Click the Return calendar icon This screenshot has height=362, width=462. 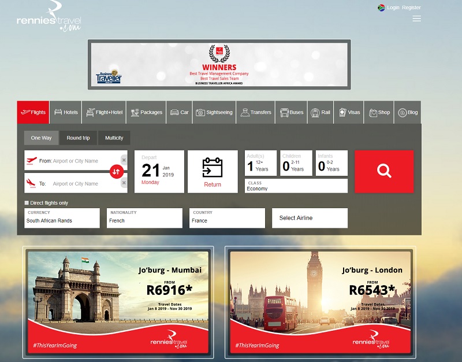click(213, 167)
